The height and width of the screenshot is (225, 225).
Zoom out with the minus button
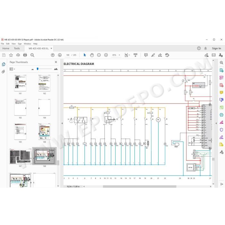point(99,55)
